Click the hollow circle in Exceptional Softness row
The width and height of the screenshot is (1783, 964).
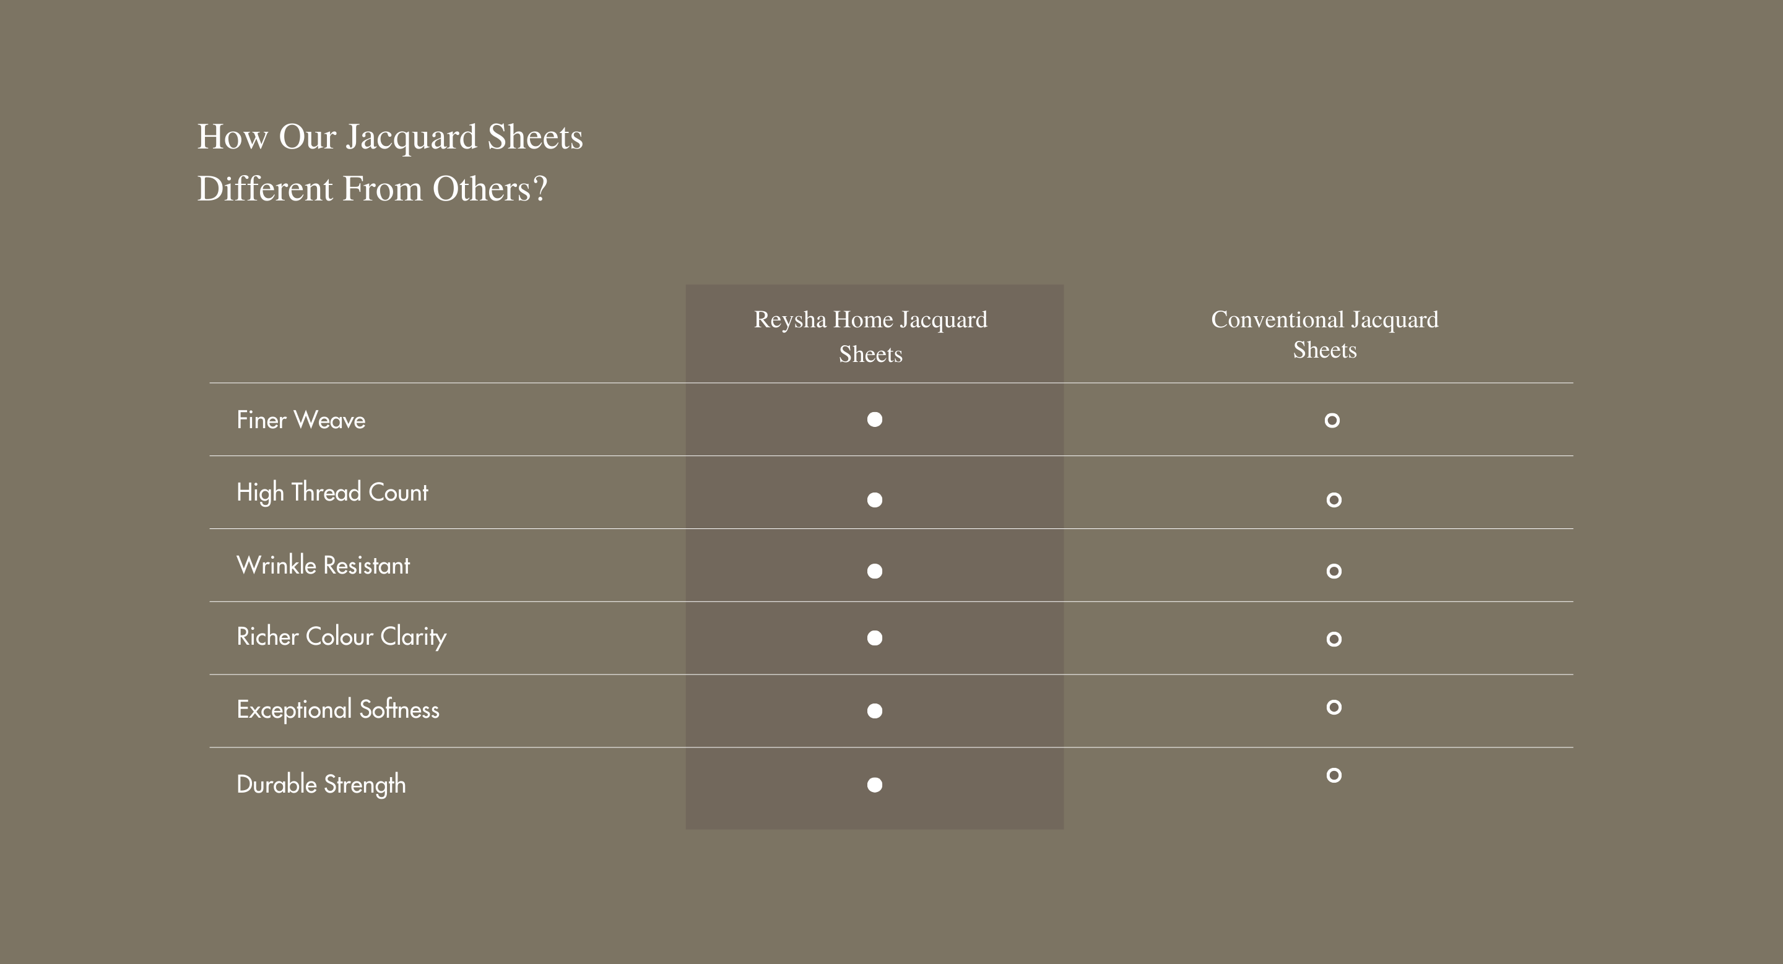tap(1334, 707)
